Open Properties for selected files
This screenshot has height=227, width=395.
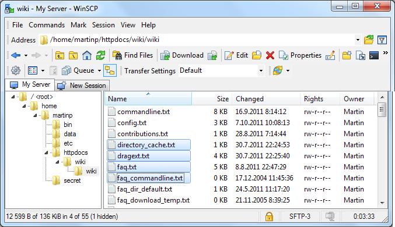[x=300, y=55]
